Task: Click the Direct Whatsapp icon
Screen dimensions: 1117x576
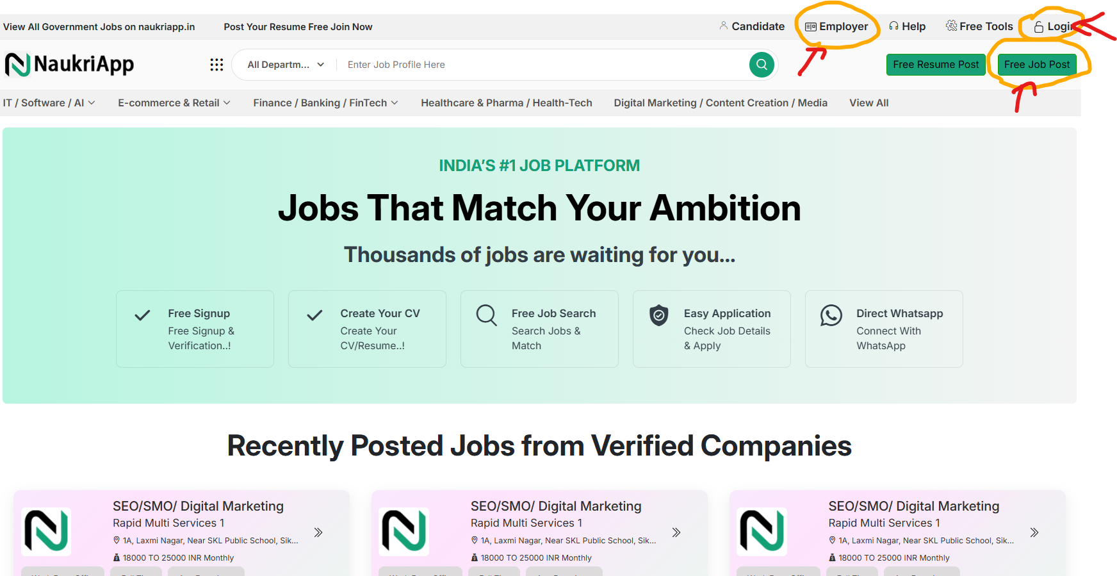Action: 831,315
